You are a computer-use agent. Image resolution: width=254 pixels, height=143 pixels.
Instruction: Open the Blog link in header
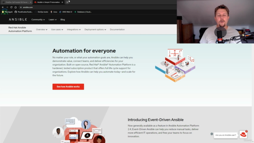tap(63, 19)
